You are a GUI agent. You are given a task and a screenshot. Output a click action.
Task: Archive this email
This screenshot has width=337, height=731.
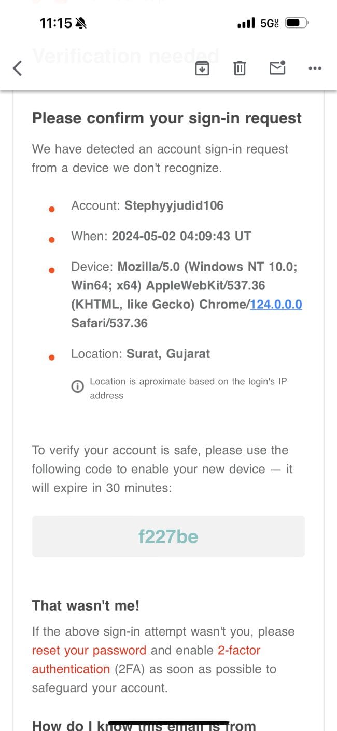click(x=202, y=68)
